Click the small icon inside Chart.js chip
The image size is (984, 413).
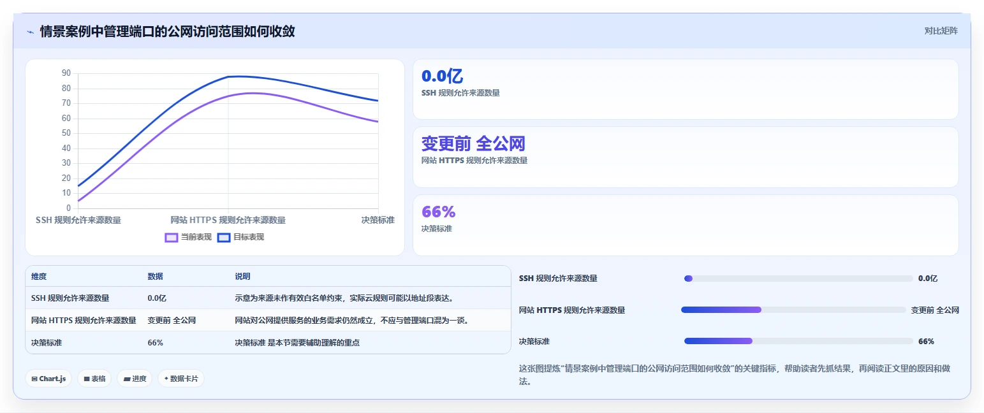[x=34, y=379]
